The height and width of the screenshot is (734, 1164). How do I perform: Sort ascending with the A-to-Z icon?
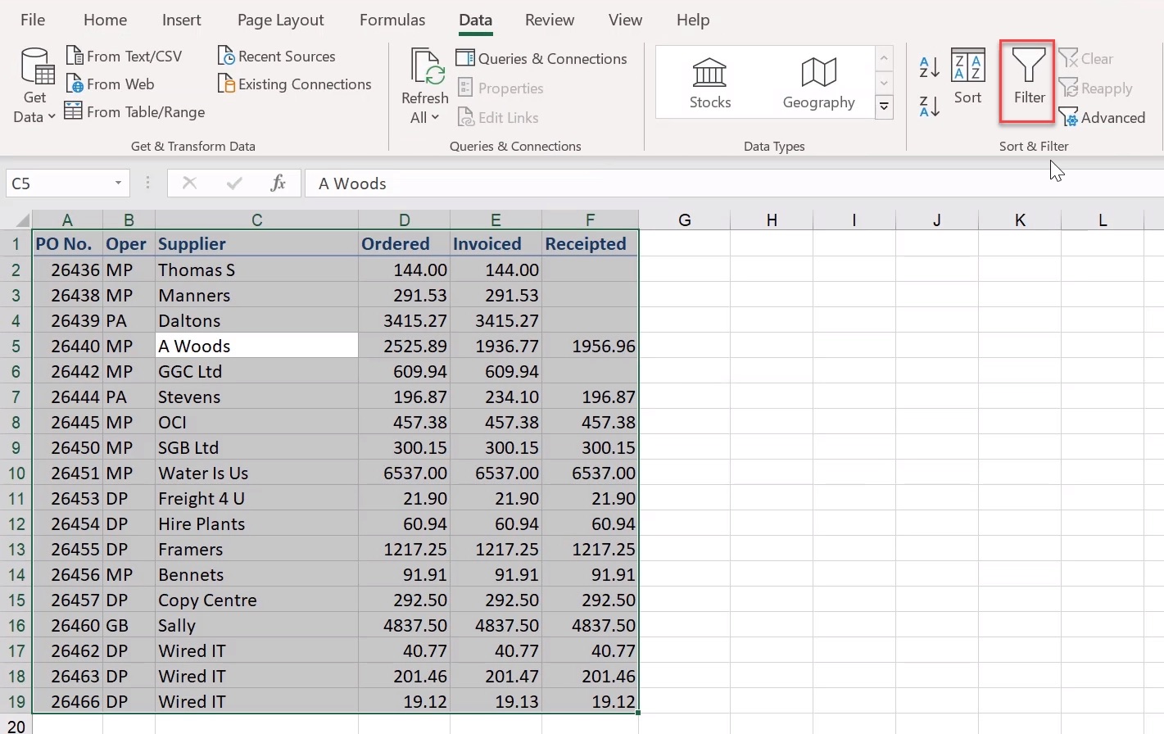point(929,67)
